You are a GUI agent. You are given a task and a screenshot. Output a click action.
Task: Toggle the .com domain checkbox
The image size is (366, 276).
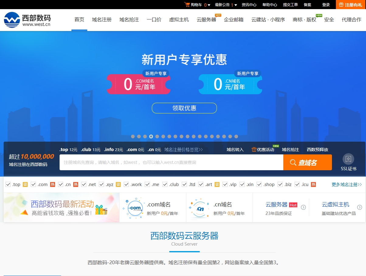(33, 184)
